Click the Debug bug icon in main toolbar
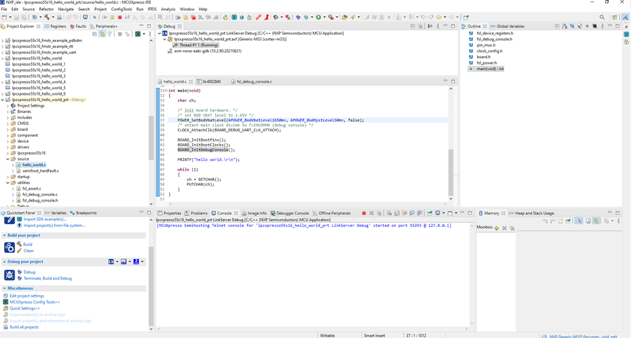 click(297, 17)
